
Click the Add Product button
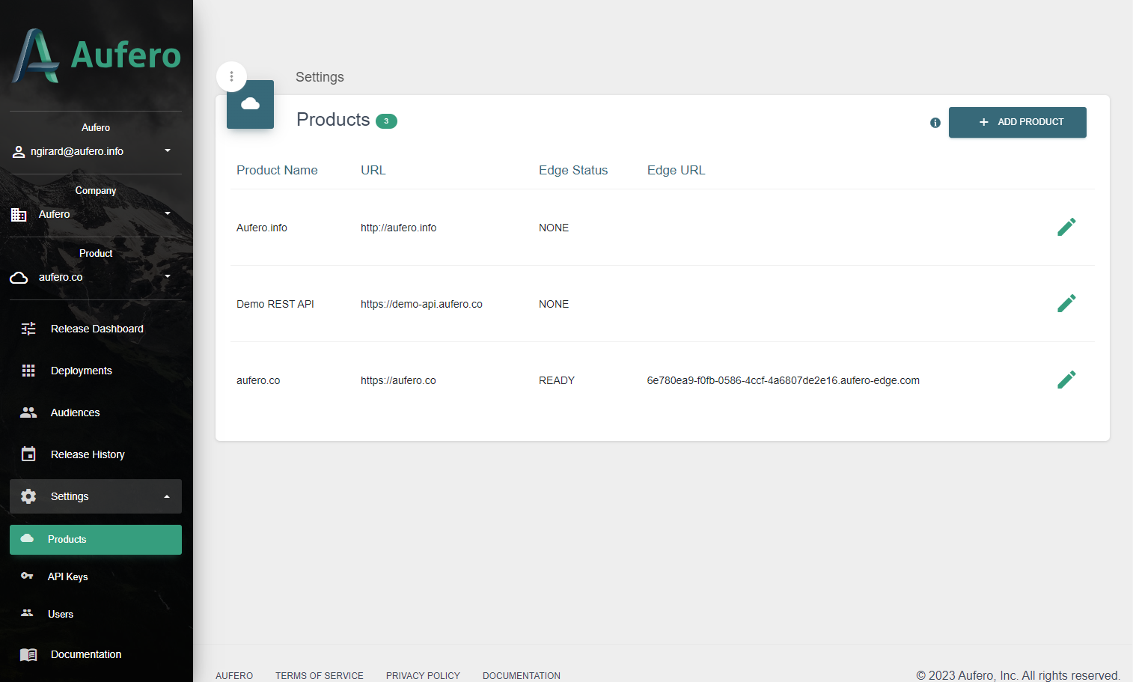click(1017, 122)
